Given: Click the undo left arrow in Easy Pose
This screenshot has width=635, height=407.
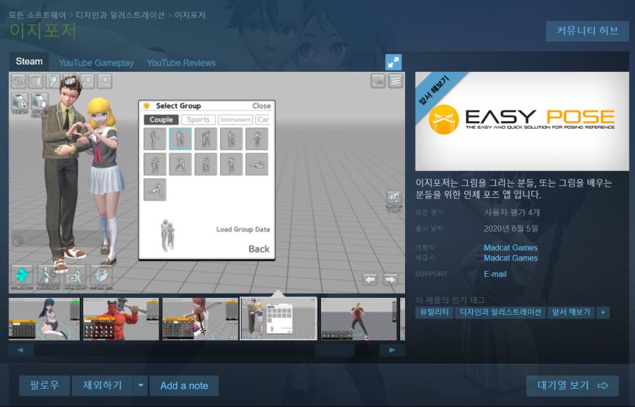Looking at the screenshot, I should [x=370, y=279].
